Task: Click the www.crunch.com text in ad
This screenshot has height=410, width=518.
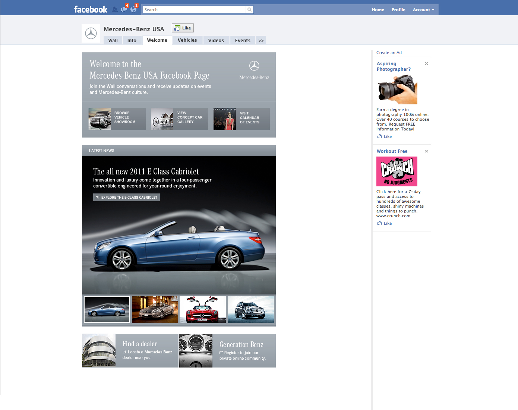Action: (393, 216)
